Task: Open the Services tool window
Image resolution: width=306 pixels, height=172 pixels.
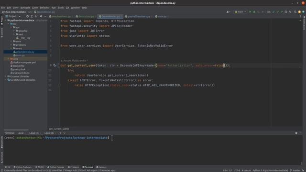Action: tap(101, 167)
